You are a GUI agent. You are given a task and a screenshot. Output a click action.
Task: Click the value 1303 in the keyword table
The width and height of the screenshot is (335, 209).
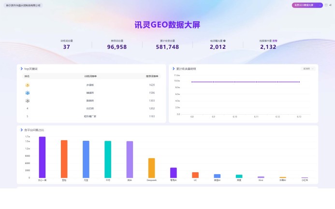[x=152, y=101]
